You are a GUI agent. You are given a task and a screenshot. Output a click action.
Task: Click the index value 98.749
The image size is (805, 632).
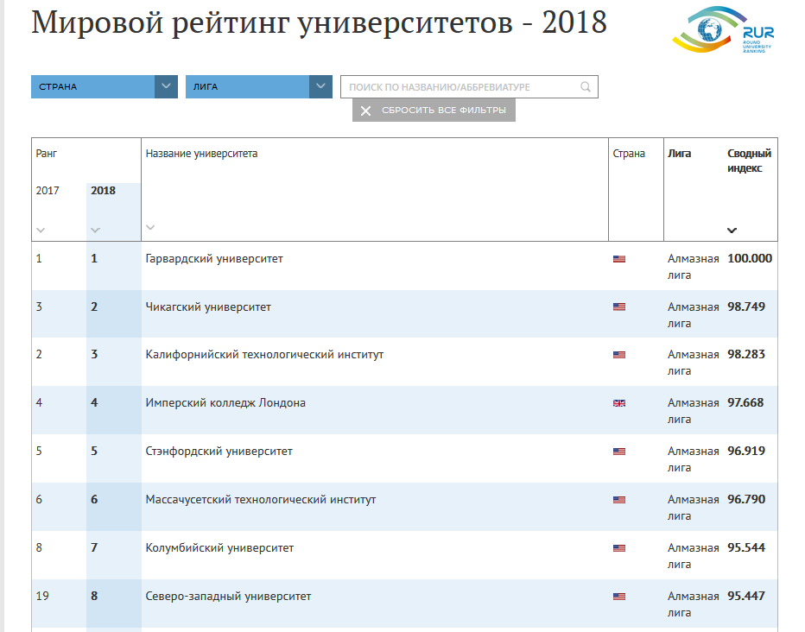click(x=746, y=307)
